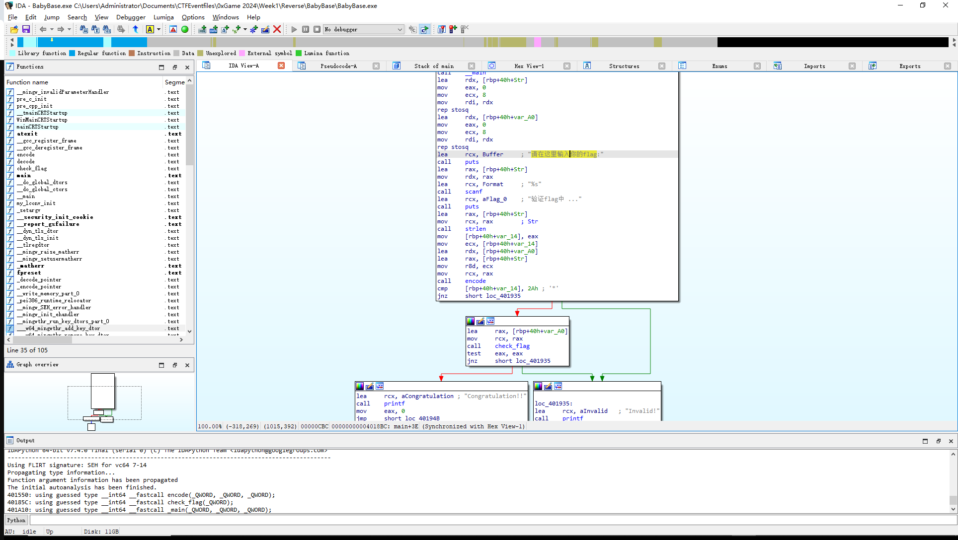Click the Debugger menu item
This screenshot has width=958, height=540.
[x=129, y=17]
